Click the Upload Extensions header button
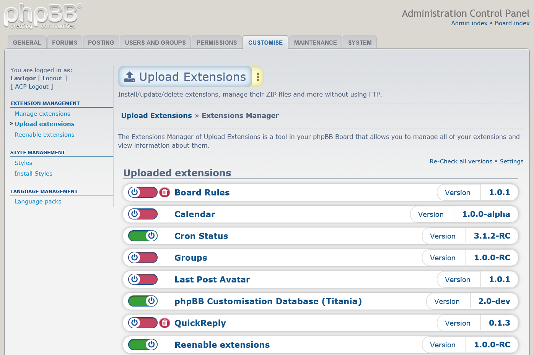534x355 pixels. click(186, 77)
